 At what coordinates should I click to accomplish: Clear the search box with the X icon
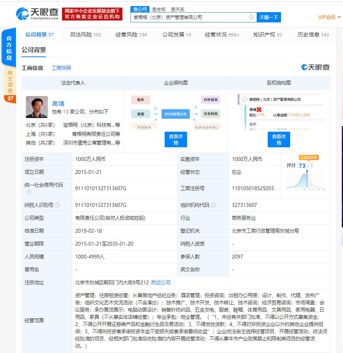pos(251,17)
